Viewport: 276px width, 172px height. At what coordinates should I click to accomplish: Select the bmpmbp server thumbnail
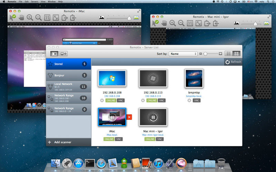pyautogui.click(x=194, y=78)
